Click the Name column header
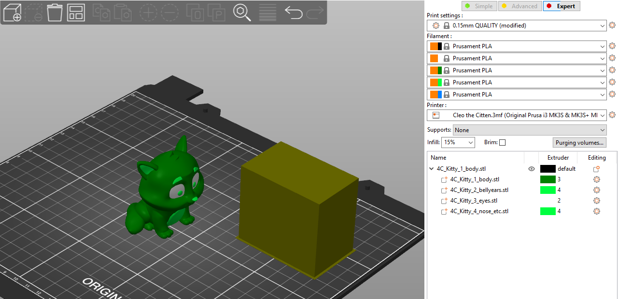The width and height of the screenshot is (618, 299). [438, 158]
